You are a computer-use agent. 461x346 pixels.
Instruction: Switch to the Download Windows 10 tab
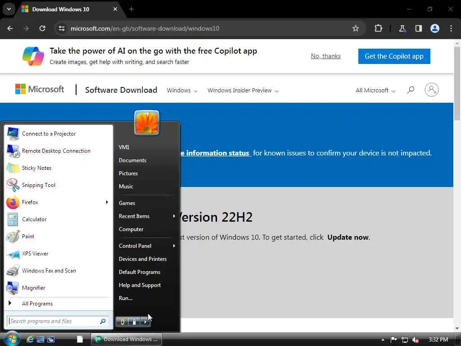(70, 9)
